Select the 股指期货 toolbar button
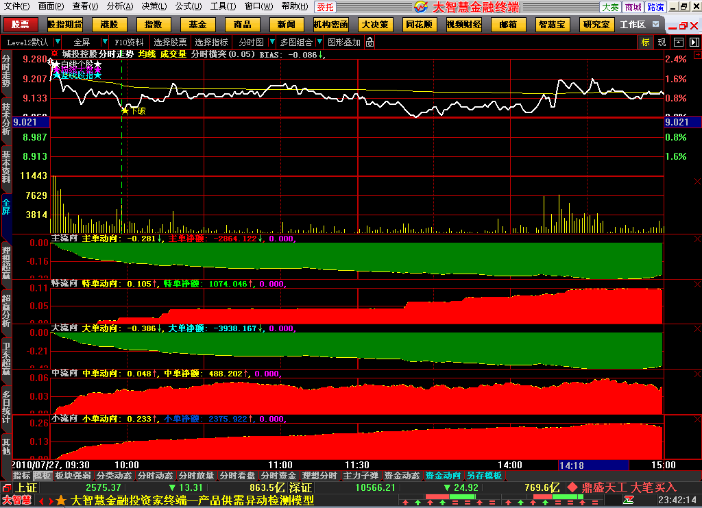The height and width of the screenshot is (508, 702). pyautogui.click(x=65, y=24)
